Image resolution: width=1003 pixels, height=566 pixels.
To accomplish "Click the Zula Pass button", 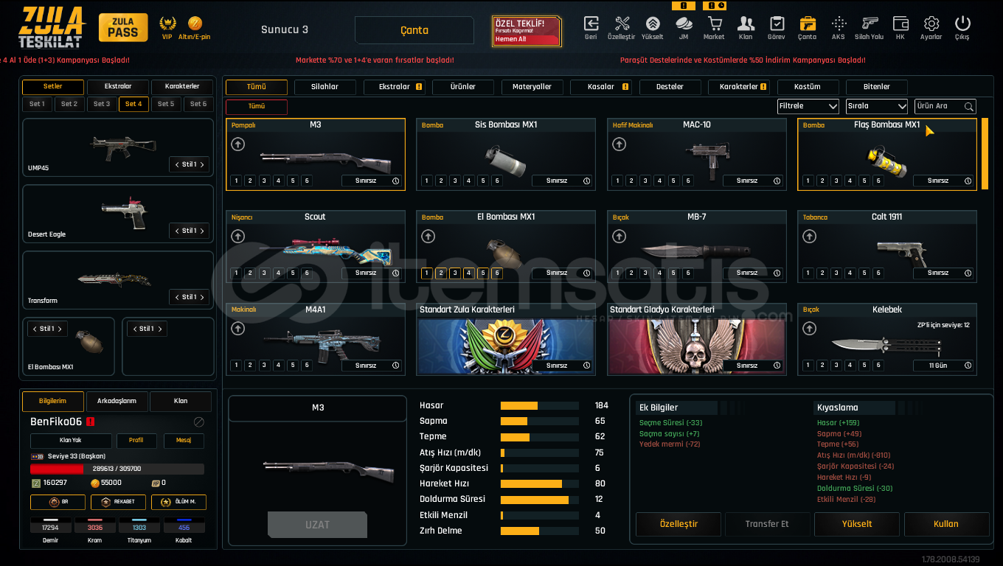I will point(122,28).
